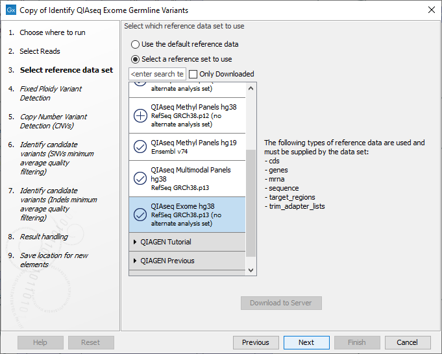Go to the Select Reads step
The height and width of the screenshot is (354, 442).
(x=40, y=51)
